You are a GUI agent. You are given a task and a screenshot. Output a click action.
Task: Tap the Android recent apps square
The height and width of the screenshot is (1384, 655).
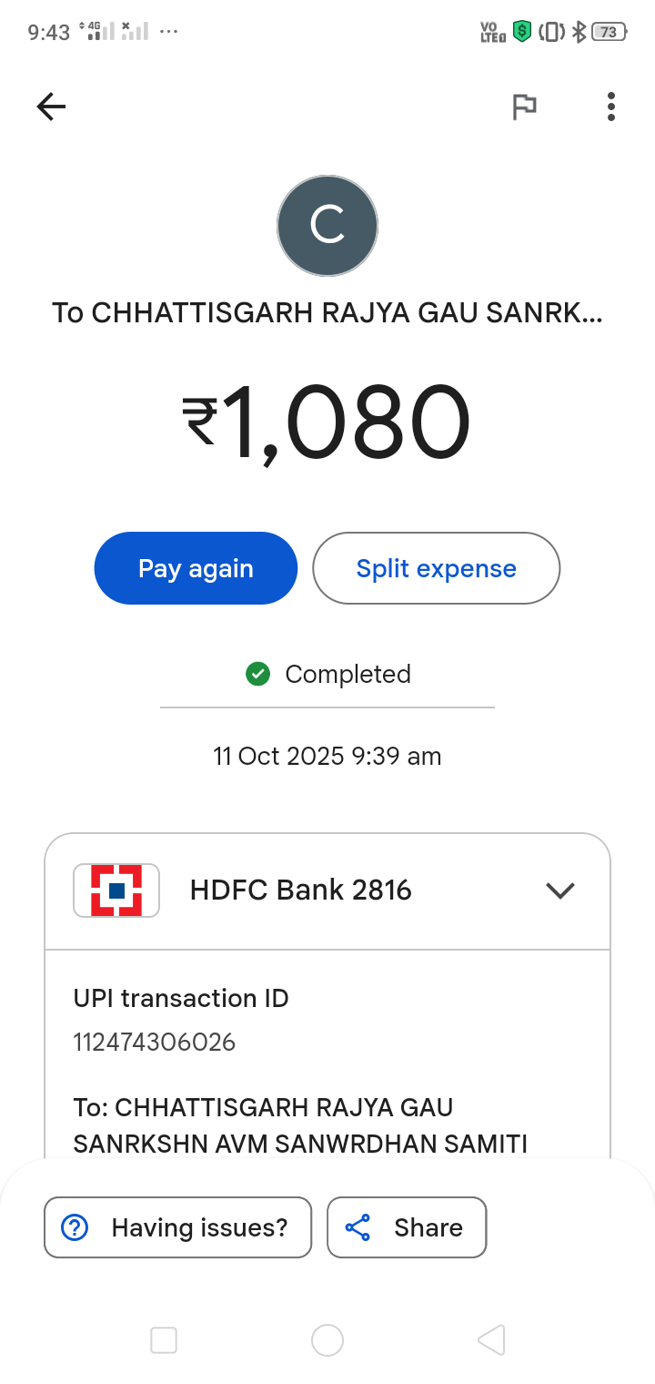pos(164,1340)
